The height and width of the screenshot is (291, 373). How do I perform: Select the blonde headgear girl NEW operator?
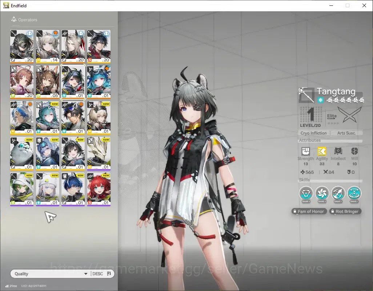coord(99,118)
